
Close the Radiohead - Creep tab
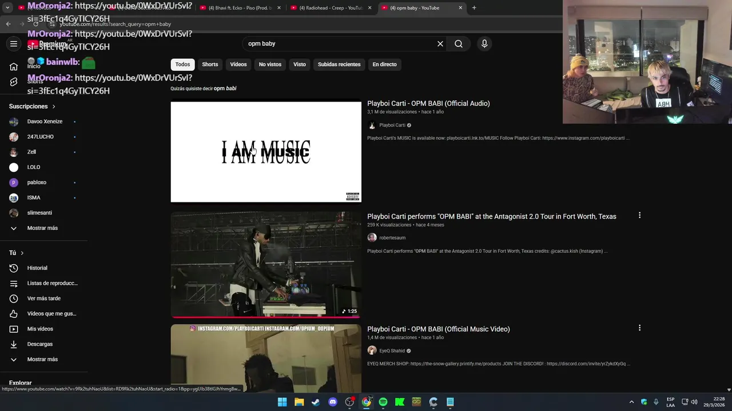click(x=369, y=8)
